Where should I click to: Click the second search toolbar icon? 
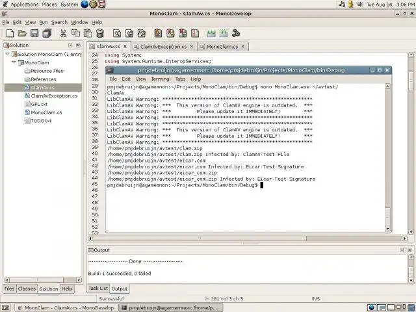pos(129,33)
